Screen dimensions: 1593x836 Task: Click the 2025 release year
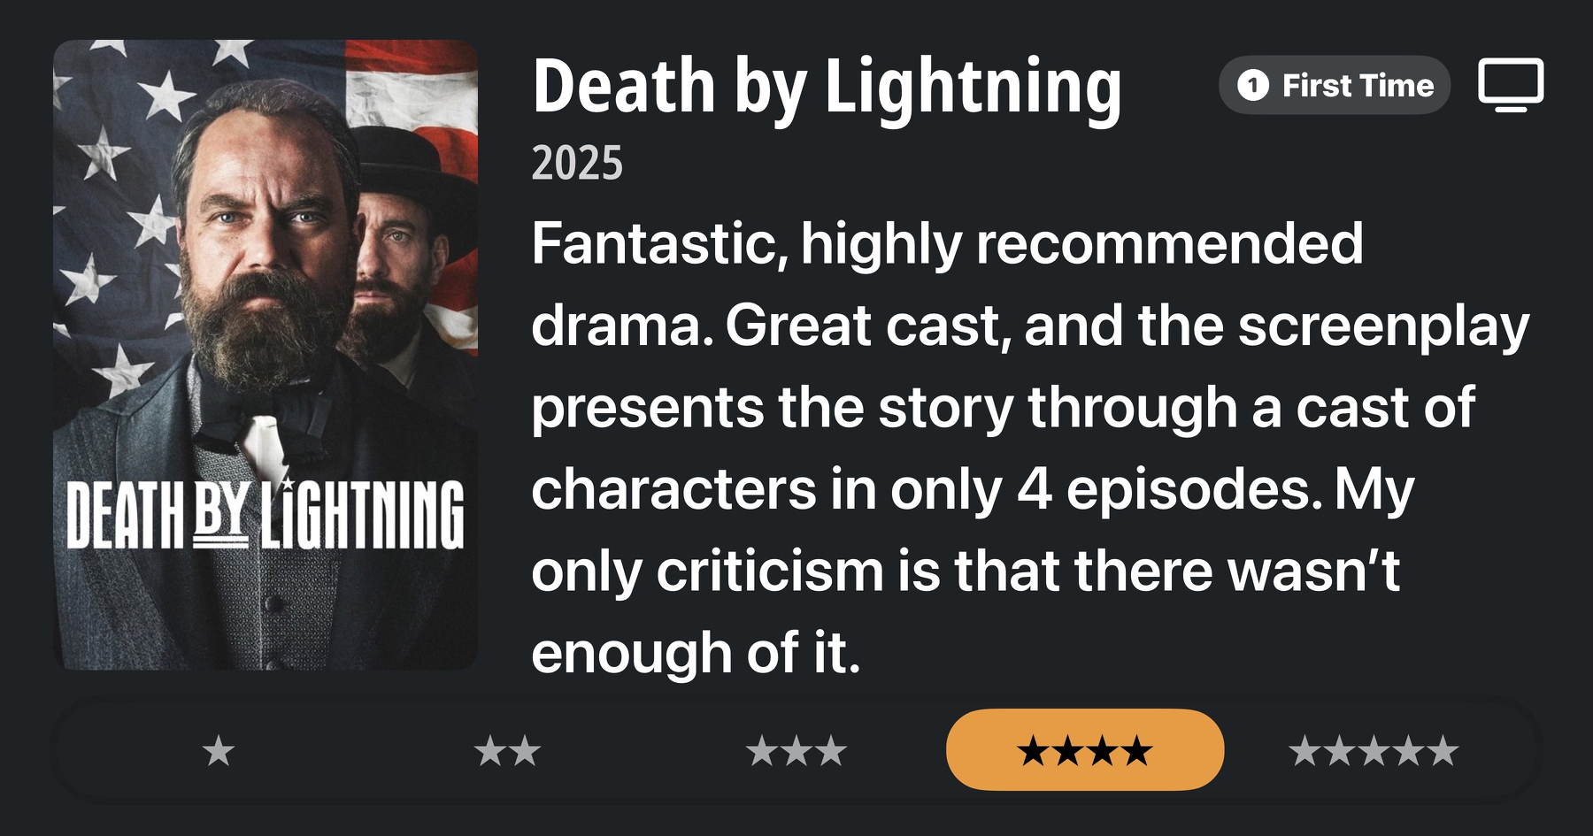[x=577, y=164]
